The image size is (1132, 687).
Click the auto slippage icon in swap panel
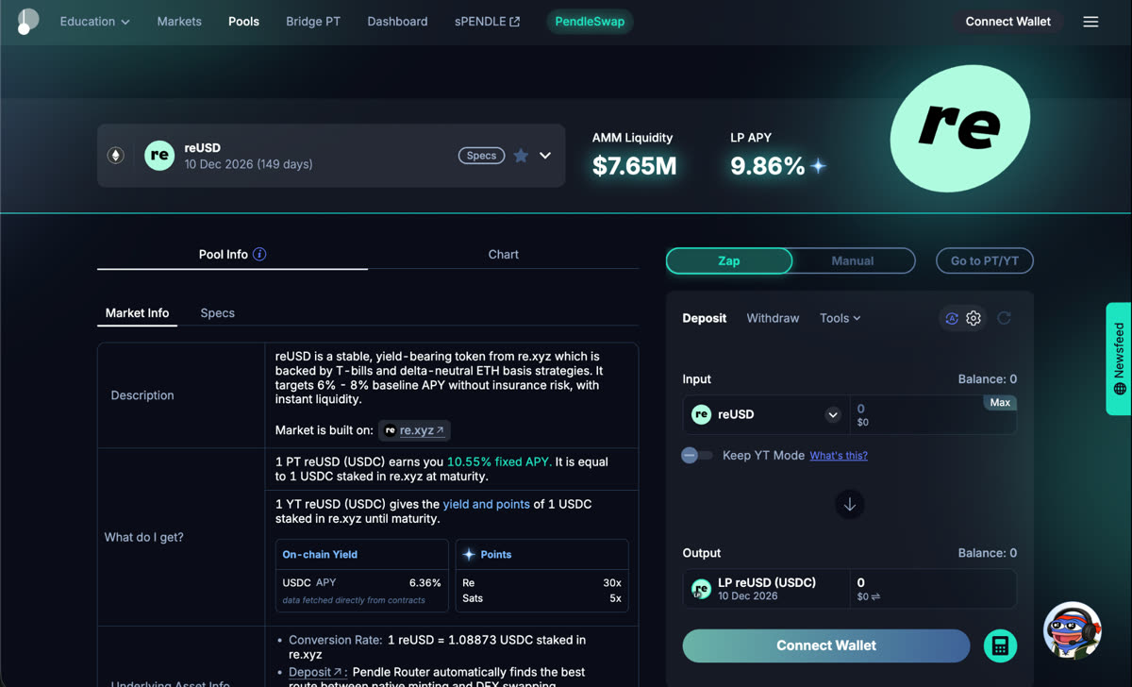(x=952, y=319)
